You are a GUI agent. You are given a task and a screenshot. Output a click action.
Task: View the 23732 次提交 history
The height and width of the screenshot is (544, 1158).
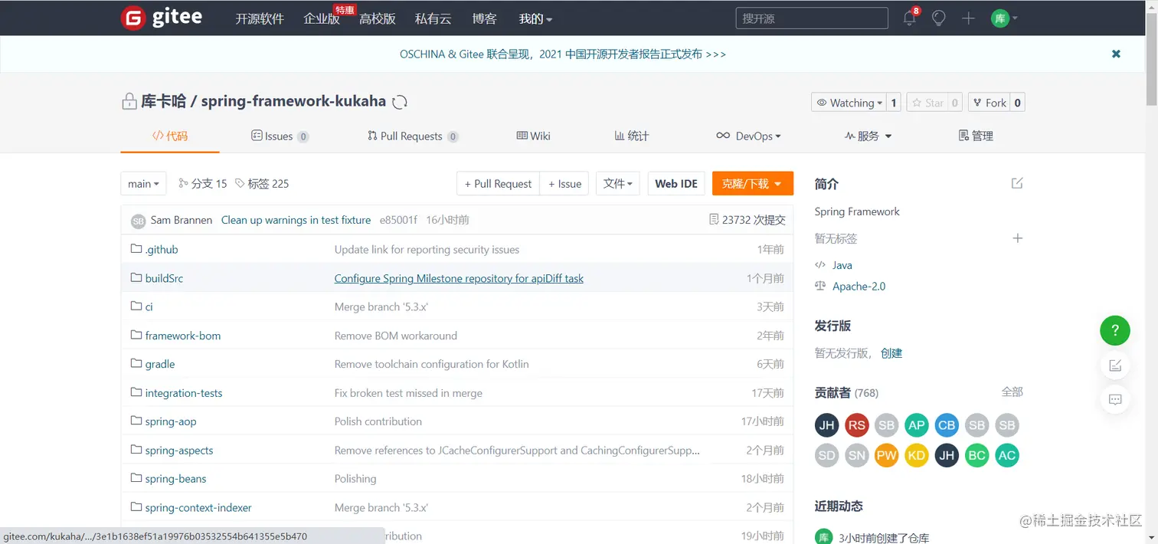tap(747, 220)
